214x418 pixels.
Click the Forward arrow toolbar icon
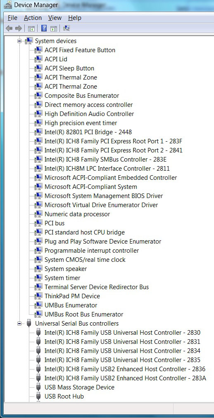18,28
